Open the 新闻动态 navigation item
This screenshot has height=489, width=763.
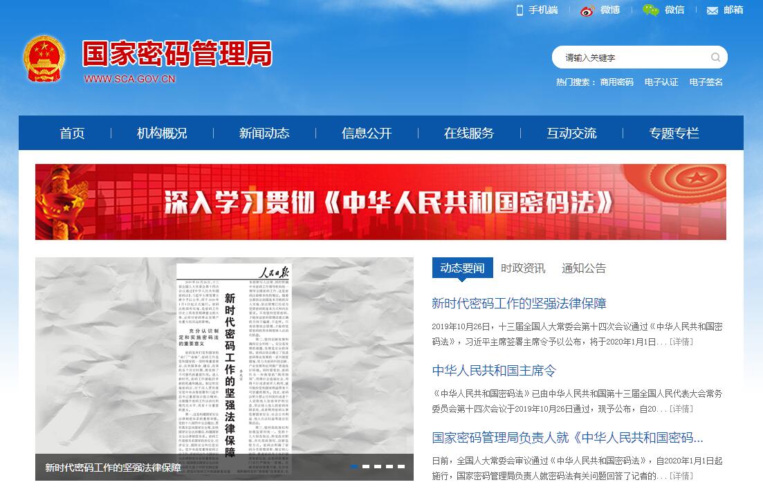tap(264, 133)
